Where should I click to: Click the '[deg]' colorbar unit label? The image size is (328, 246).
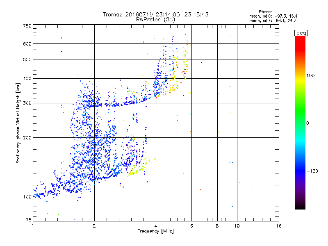pyautogui.click(x=301, y=33)
